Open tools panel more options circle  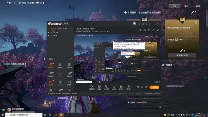tap(71, 59)
